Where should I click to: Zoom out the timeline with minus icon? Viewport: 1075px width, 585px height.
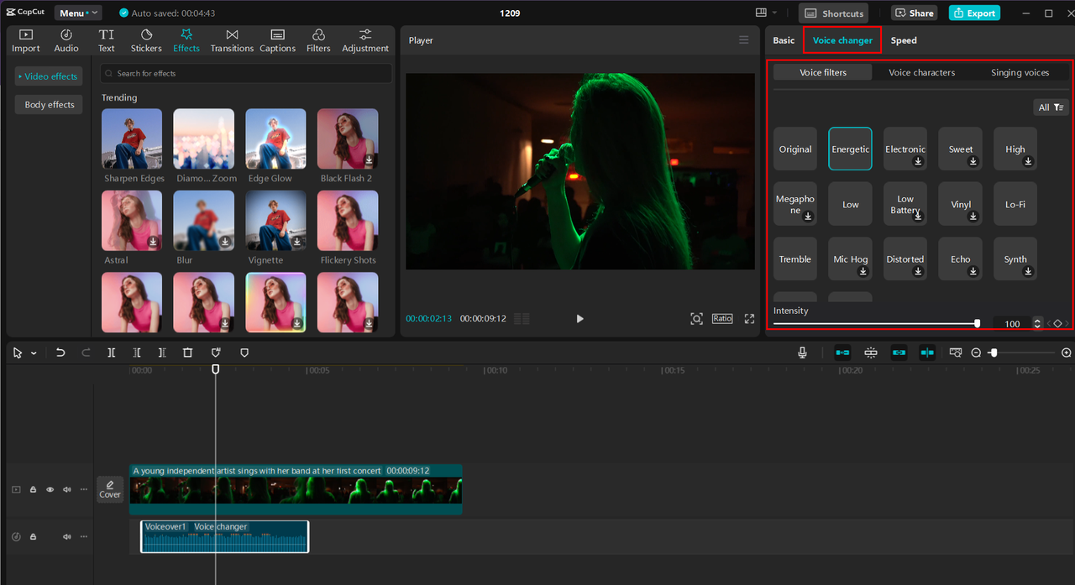pos(976,353)
